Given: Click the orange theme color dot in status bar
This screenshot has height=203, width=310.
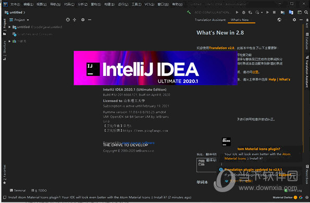Looking at the screenshot, I should (x=295, y=197).
